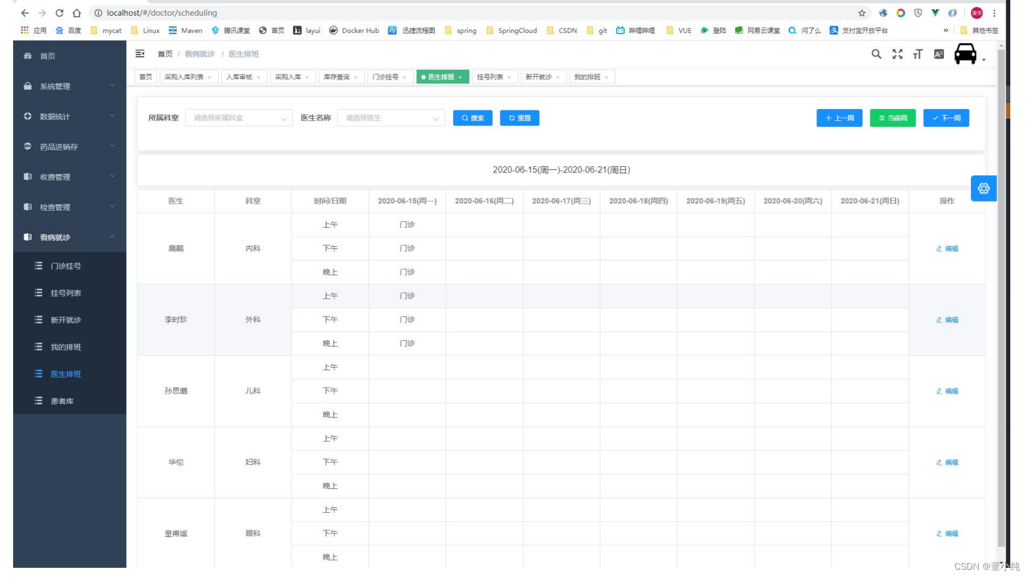Collapse the 看病就诊 sidebar menu
The image size is (1030, 577).
(70, 237)
